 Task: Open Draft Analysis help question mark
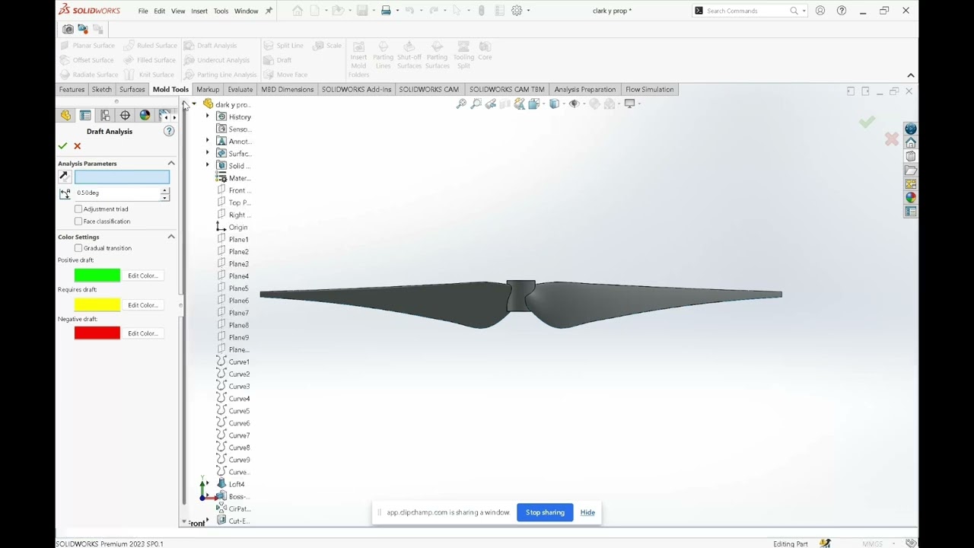(169, 132)
